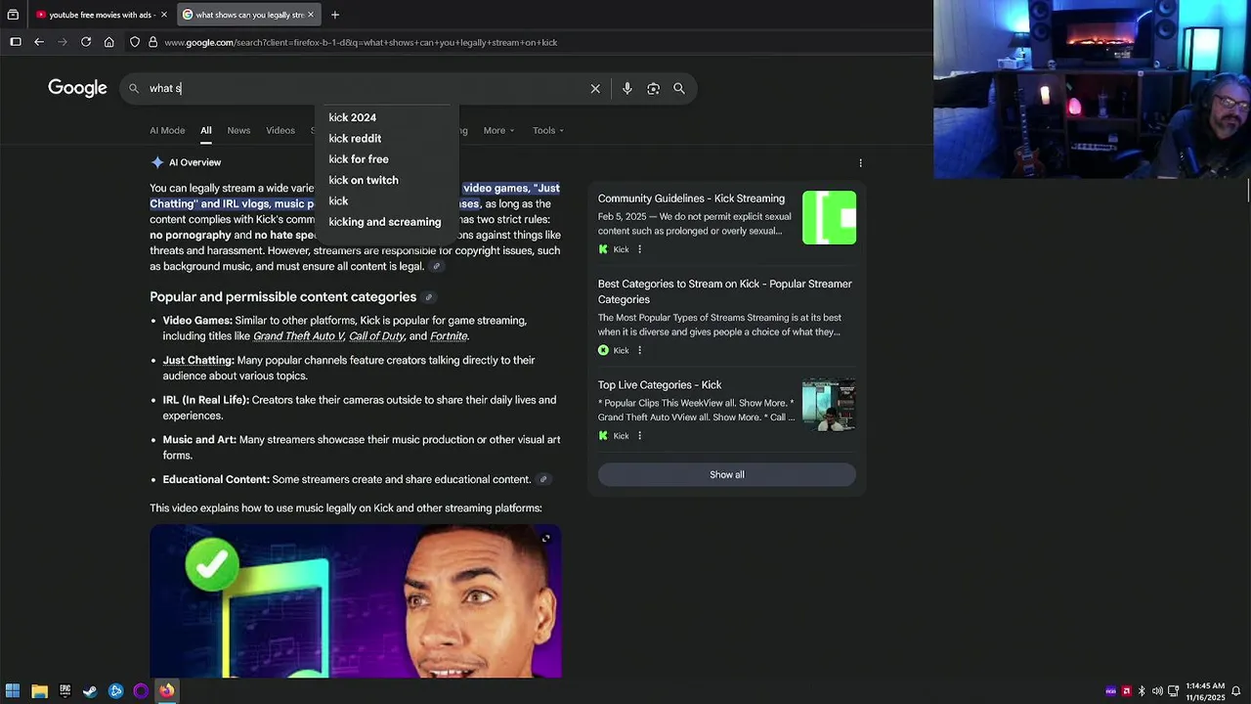Close the 'what shows can you legally' tab
The height and width of the screenshot is (704, 1251).
pyautogui.click(x=311, y=15)
